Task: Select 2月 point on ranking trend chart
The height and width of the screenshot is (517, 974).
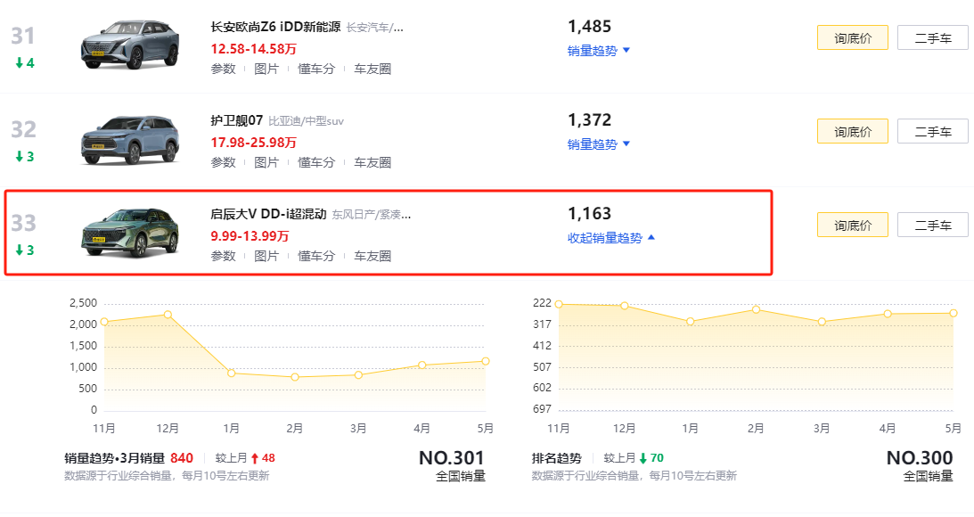Action: coord(756,309)
